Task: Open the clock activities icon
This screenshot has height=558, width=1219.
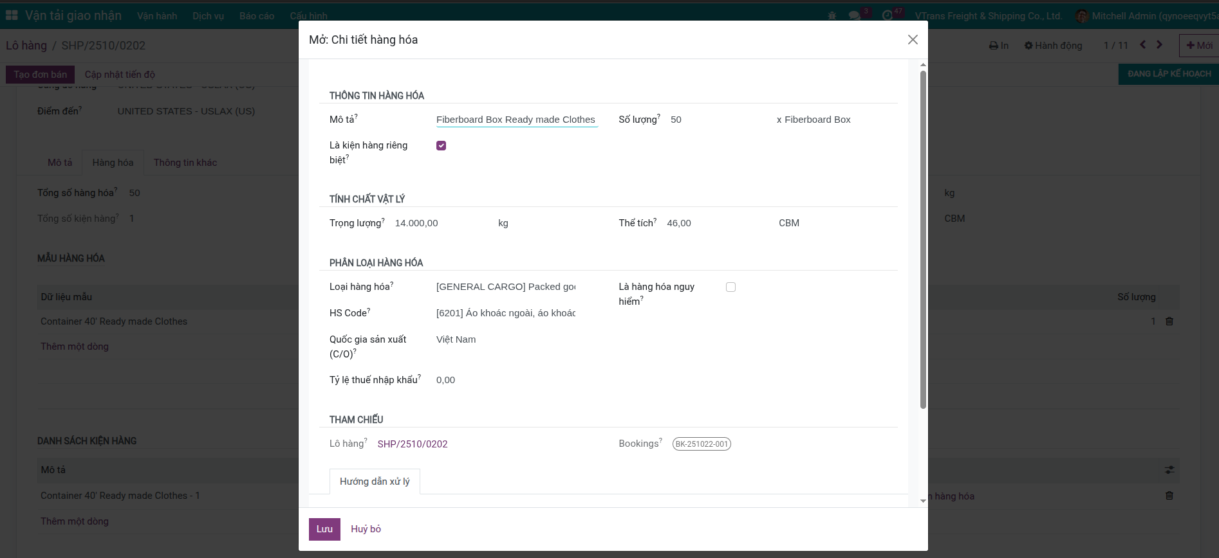Action: pos(888,15)
